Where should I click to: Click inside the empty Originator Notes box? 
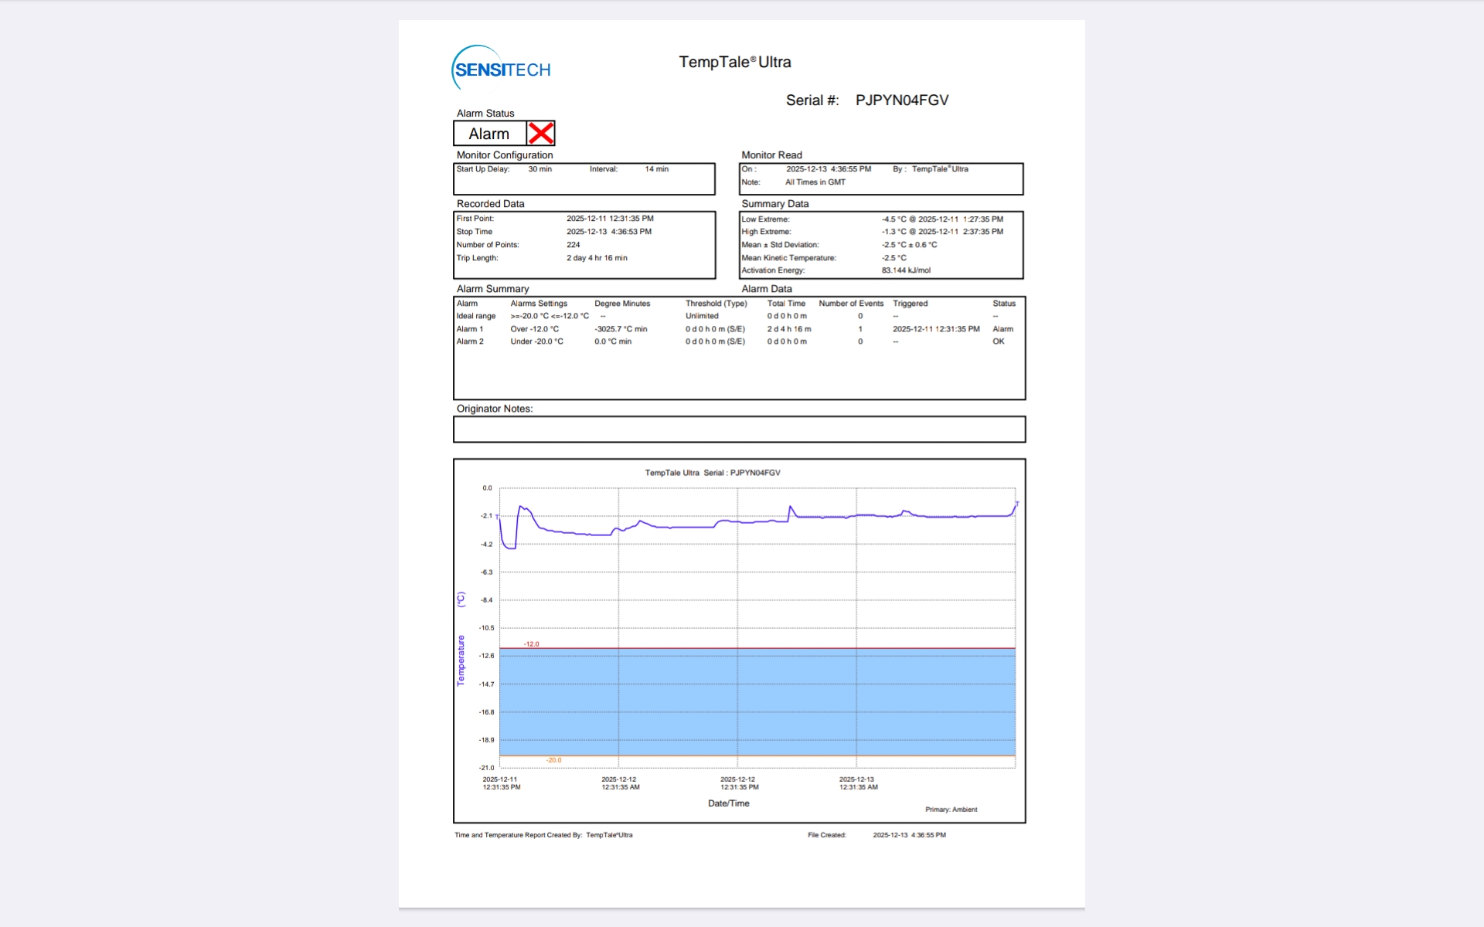tap(739, 430)
